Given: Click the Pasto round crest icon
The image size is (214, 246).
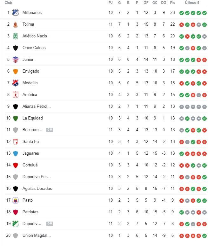Looking at the screenshot, I should [15, 200].
